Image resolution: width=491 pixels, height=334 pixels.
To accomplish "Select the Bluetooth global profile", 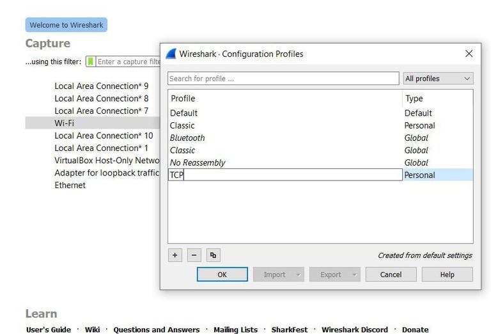I will pos(320,138).
